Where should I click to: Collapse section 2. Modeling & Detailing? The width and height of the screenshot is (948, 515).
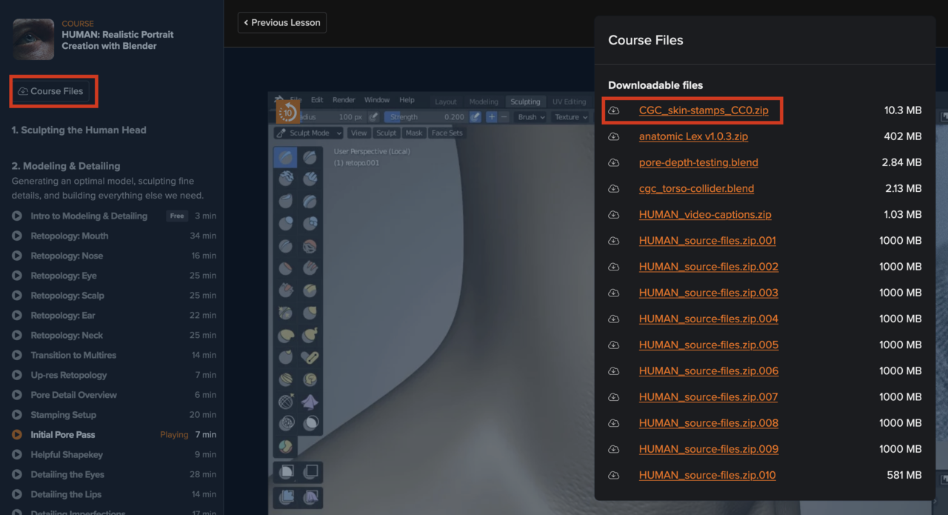[66, 166]
